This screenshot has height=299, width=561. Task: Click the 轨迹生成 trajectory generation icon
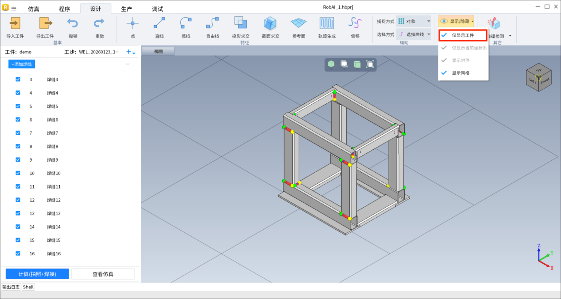point(327,23)
